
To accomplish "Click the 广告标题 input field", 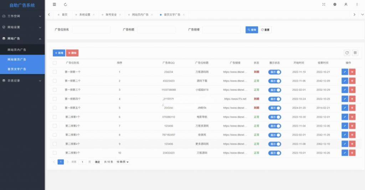I will 156,30.
